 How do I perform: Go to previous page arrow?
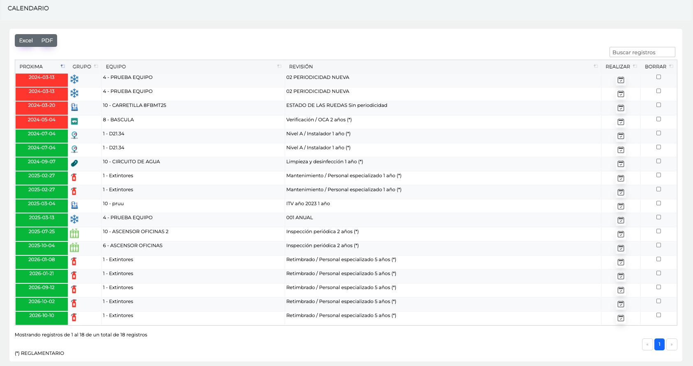pos(647,344)
